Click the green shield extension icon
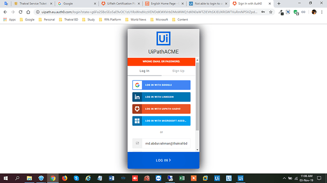The height and width of the screenshot is (183, 327). click(296, 12)
